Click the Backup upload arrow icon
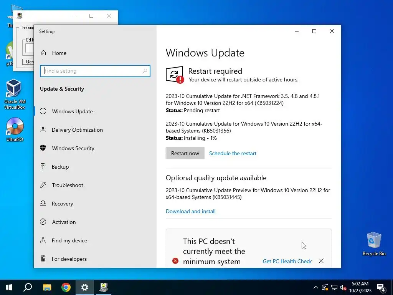 43,166
